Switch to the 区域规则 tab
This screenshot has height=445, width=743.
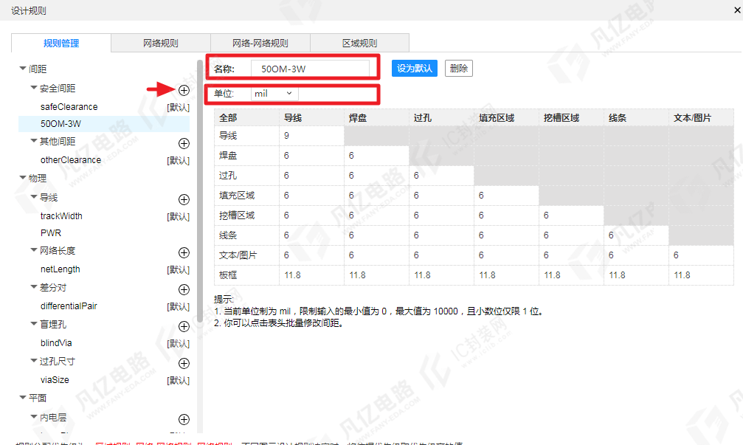coord(359,43)
